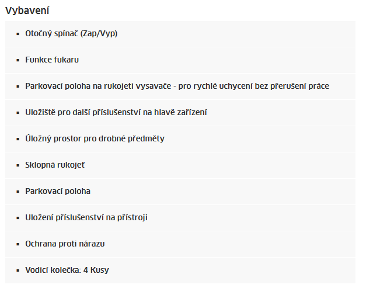Click Vodicí kolečka: 4 Kusy row
366x288 pixels.
pyautogui.click(x=180, y=270)
